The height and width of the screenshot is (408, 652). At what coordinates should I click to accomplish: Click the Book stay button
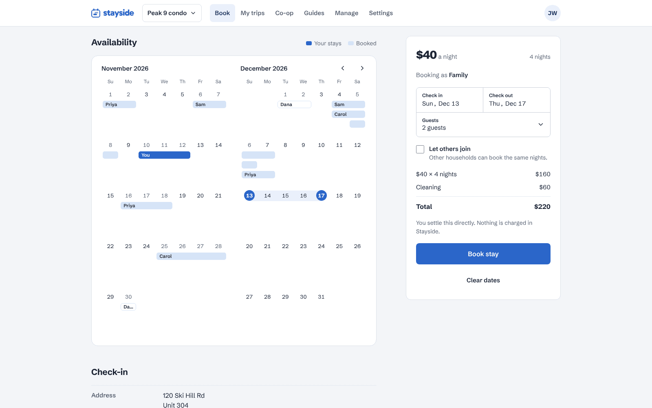[483, 254]
